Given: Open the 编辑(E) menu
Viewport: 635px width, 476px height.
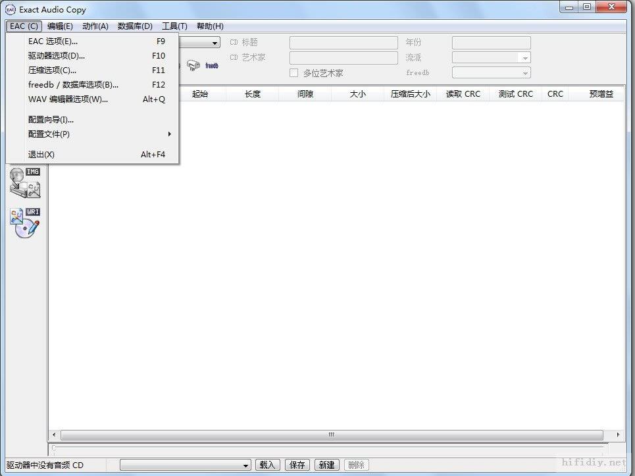Looking at the screenshot, I should [x=60, y=26].
